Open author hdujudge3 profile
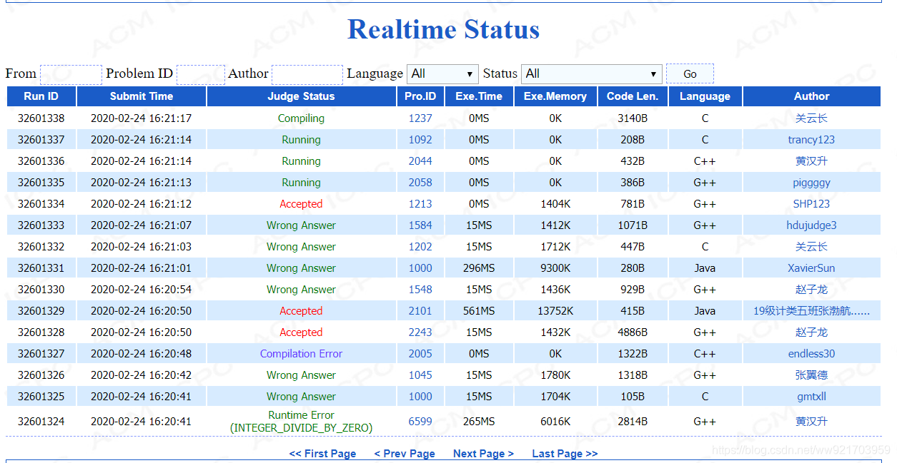 click(811, 225)
